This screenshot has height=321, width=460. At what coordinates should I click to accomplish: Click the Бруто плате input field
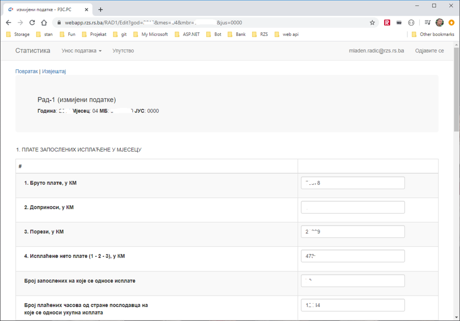pos(353,183)
